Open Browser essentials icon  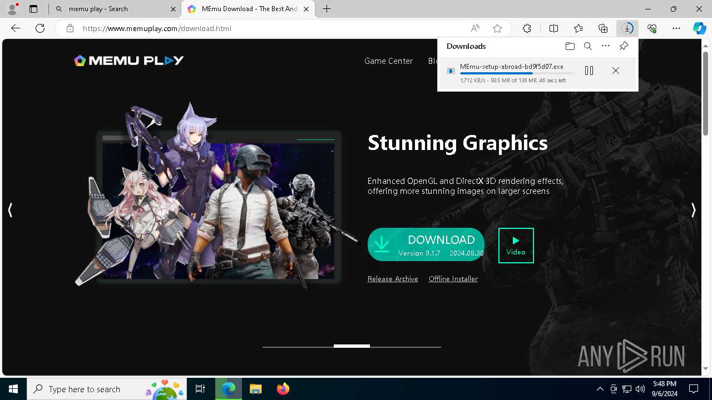point(652,28)
